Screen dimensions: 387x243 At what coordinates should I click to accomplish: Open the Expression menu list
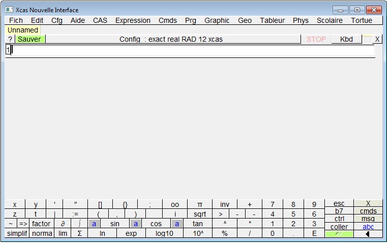click(x=133, y=21)
